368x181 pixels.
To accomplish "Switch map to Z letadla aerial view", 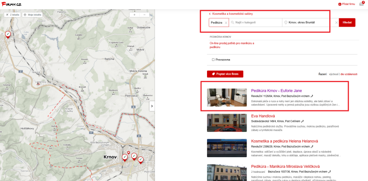I will (x=12, y=15).
